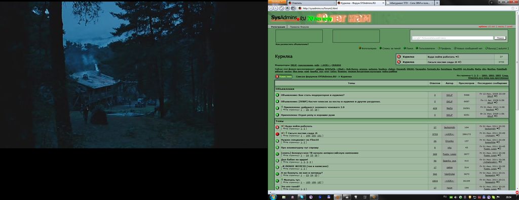This screenshot has height=200, width=519.
Task: Click green icon beside Нужен специалист по Flex10
Action: pos(277,140)
